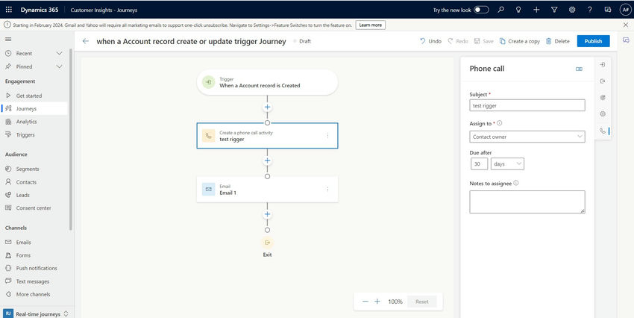The height and width of the screenshot is (318, 634).
Task: Click the Publish button
Action: point(593,41)
